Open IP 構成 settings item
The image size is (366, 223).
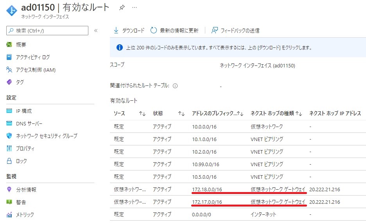(x=24, y=111)
